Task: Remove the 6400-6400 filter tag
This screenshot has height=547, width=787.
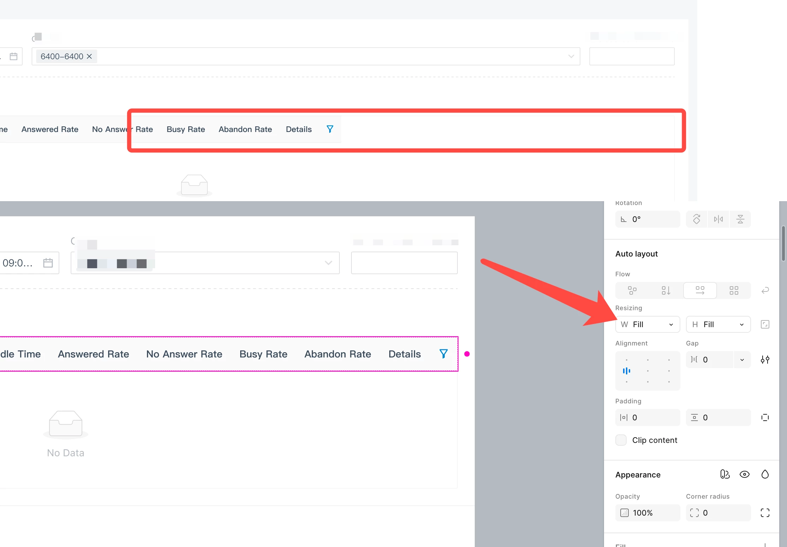Action: [x=89, y=56]
